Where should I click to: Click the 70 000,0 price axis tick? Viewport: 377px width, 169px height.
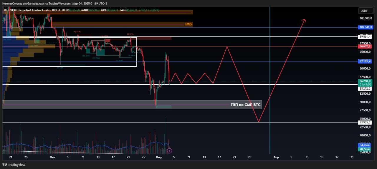pos(366,136)
